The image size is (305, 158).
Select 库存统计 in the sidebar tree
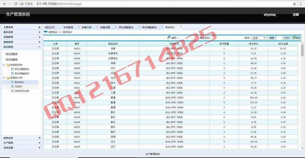(x=19, y=82)
